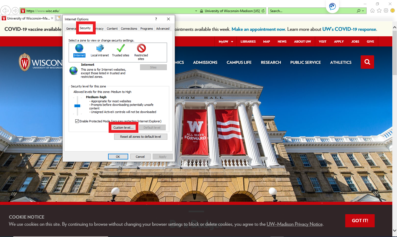397x237 pixels.
Task: Open the address bar dropdown arrow
Action: click(196, 11)
